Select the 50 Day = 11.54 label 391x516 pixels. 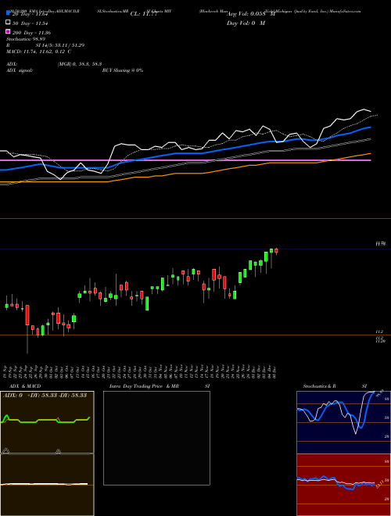coord(31,23)
